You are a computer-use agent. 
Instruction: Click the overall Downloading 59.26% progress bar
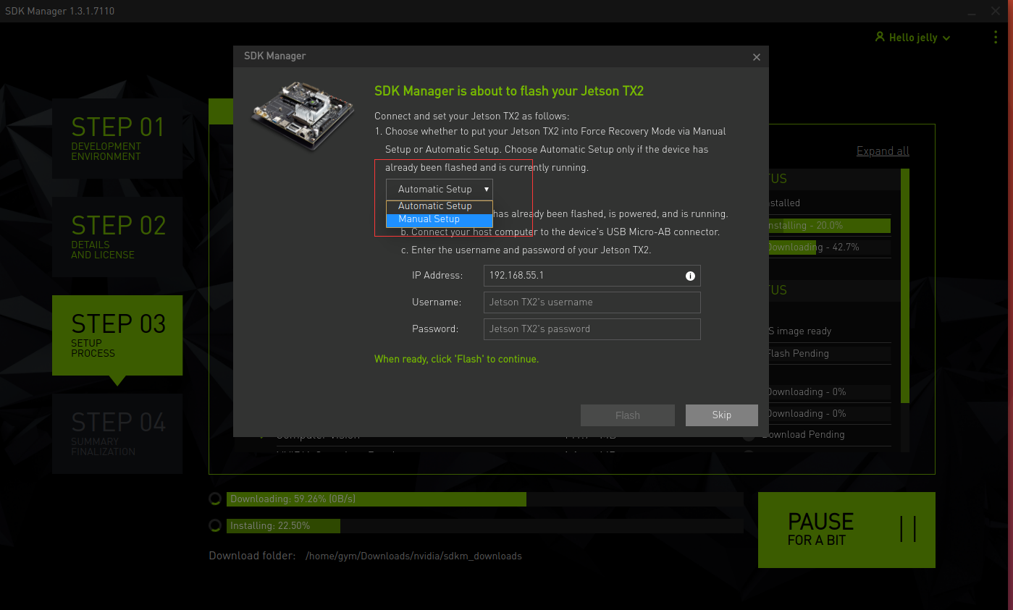tap(484, 499)
